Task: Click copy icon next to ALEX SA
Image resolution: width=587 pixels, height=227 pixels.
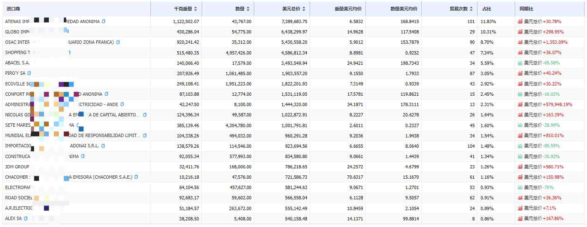Action: coord(26,218)
